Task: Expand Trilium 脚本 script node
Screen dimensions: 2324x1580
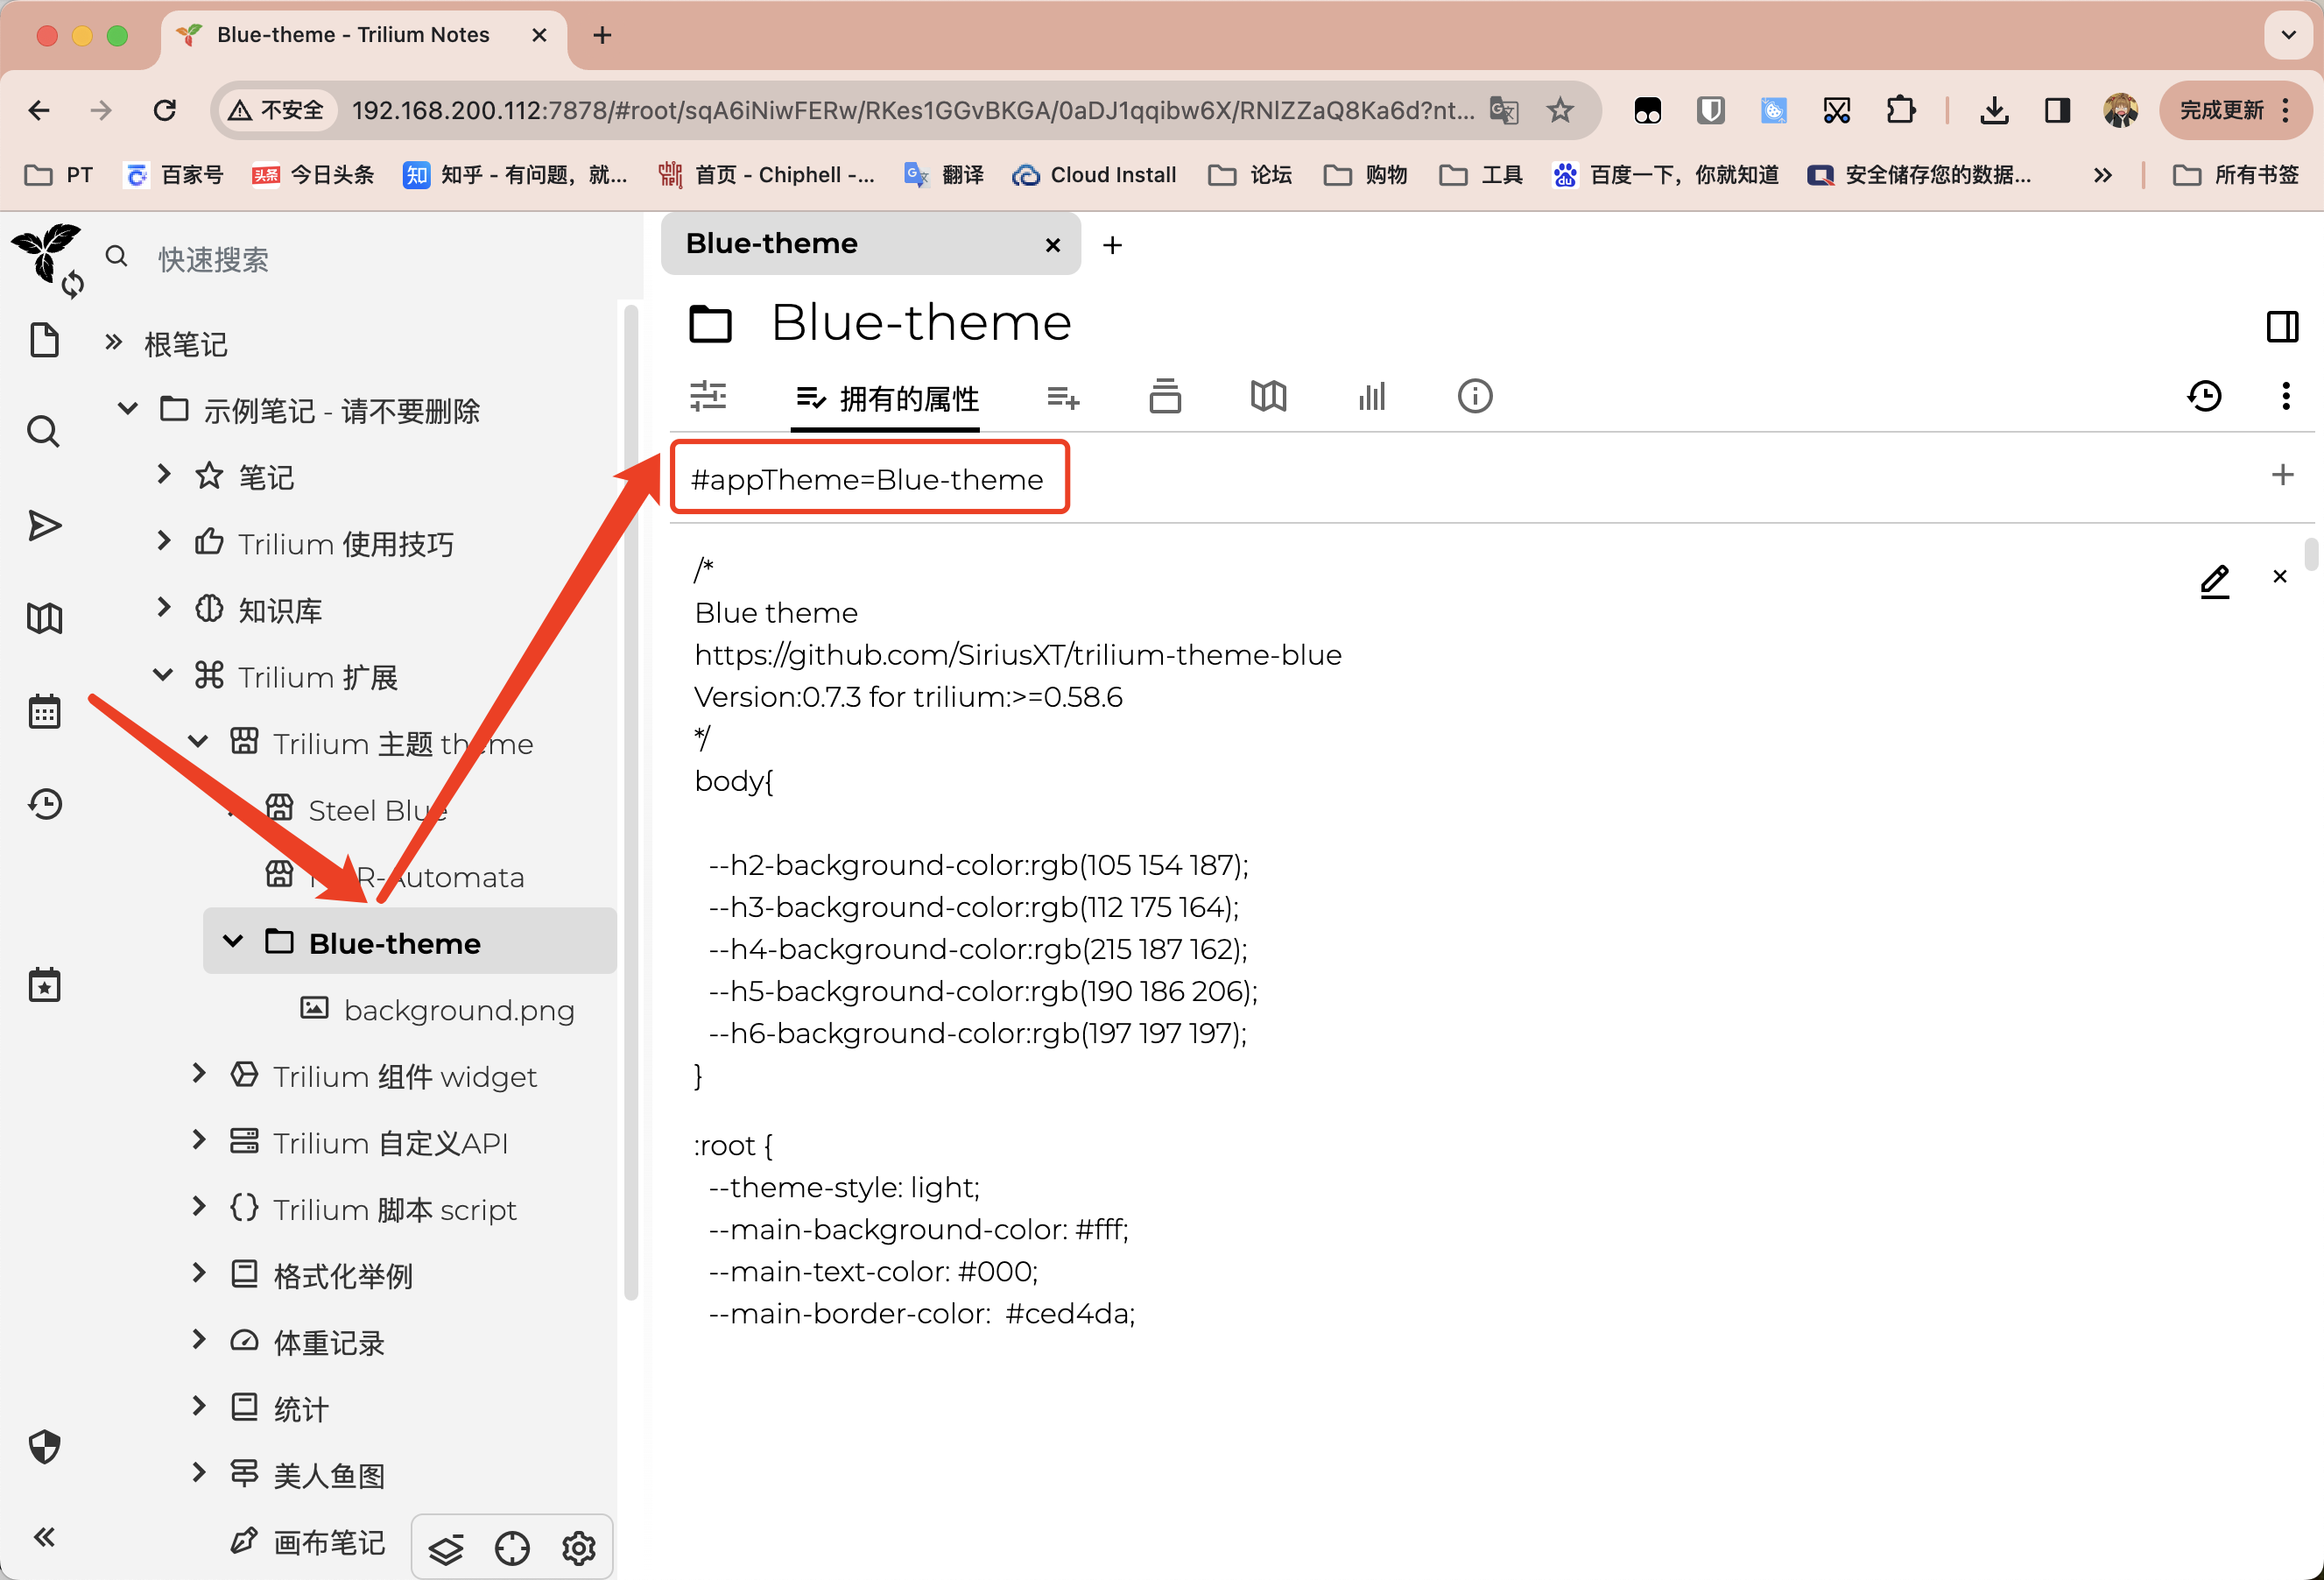Action: 199,1206
